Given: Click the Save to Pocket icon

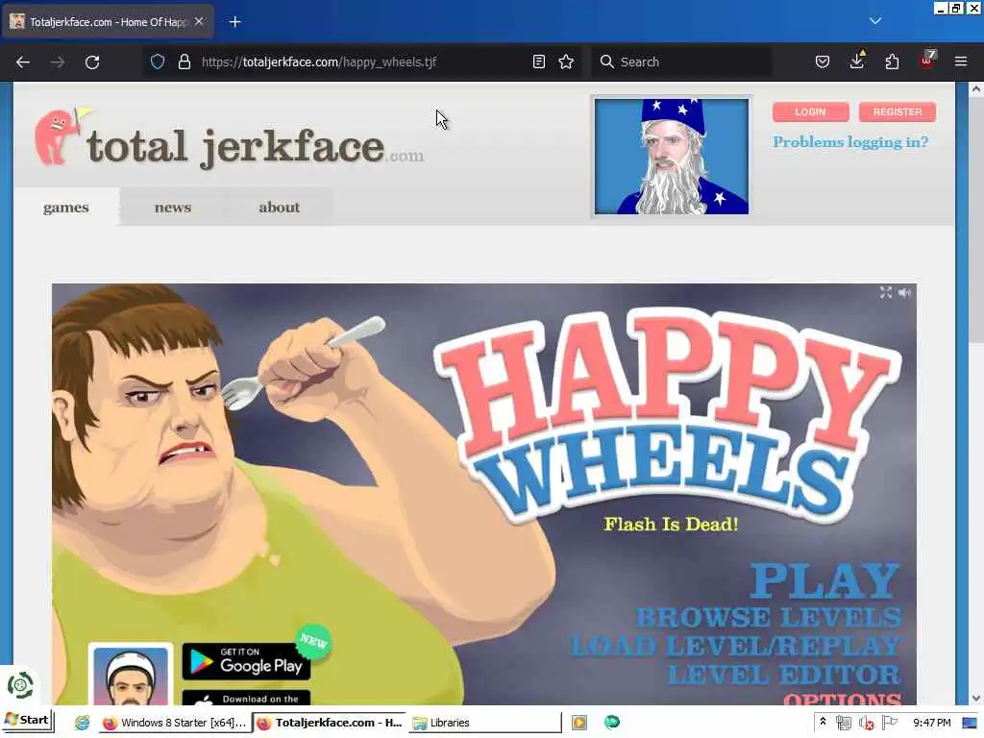Looking at the screenshot, I should click(x=823, y=61).
